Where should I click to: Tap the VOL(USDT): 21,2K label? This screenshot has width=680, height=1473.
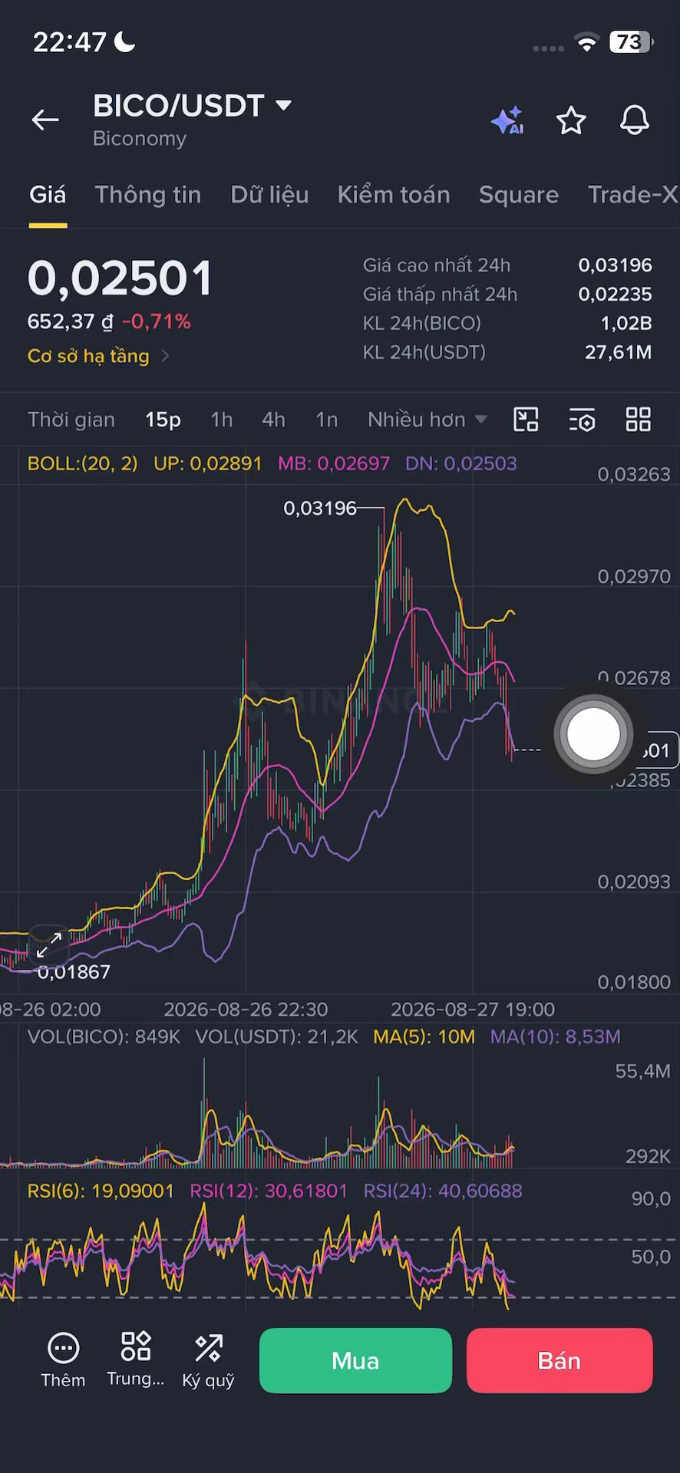click(x=277, y=1036)
